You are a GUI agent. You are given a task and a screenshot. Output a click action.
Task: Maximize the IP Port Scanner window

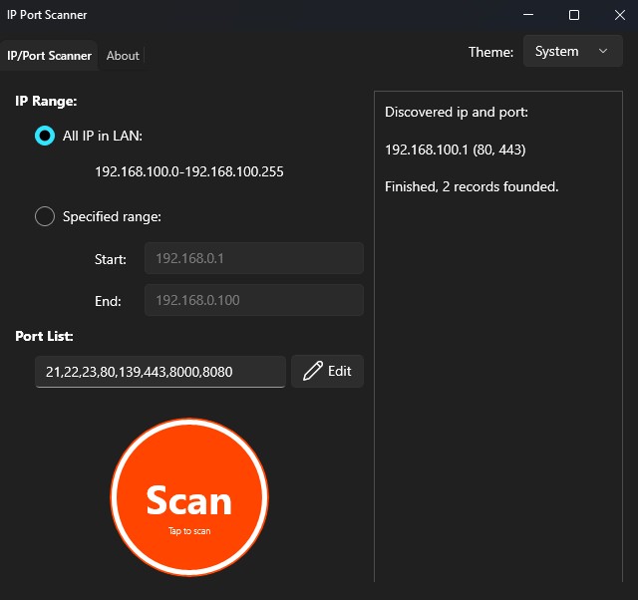pos(574,15)
